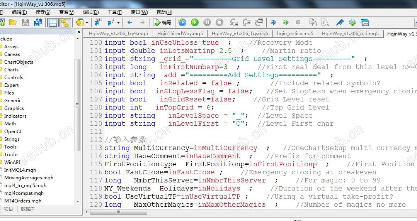Open the 搜索(S) menu
Image resolution: width=417 pixels, height=221 pixels.
click(43, 12)
